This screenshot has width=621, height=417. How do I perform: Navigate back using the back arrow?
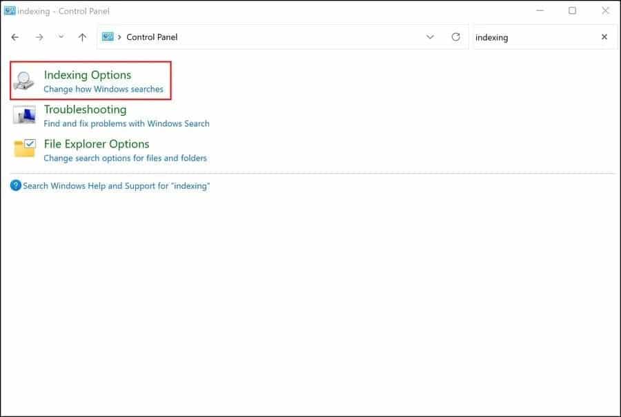tap(14, 37)
